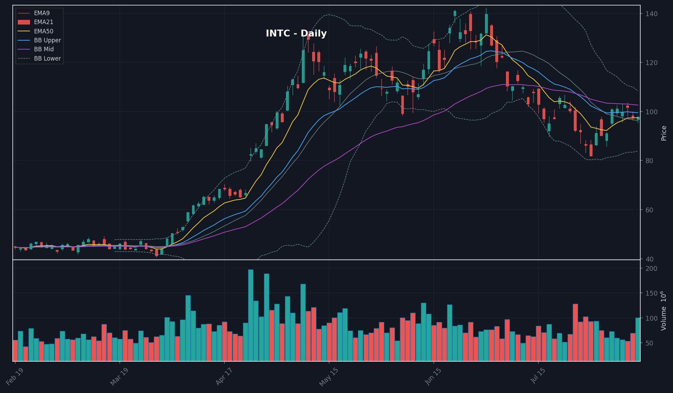Click the May 15 date label
The image size is (673, 393).
tap(328, 376)
